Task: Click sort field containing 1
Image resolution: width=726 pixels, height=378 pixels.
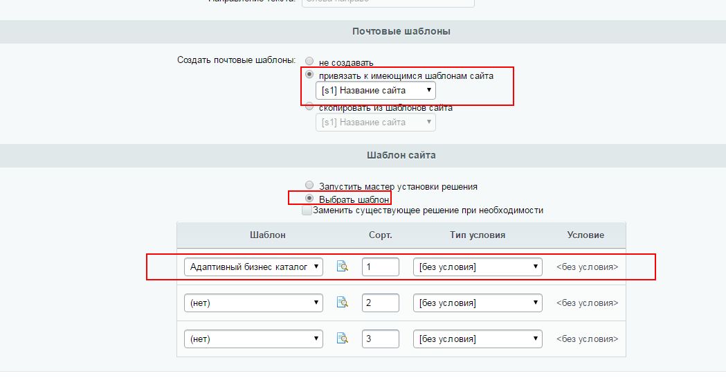Action: 380,267
